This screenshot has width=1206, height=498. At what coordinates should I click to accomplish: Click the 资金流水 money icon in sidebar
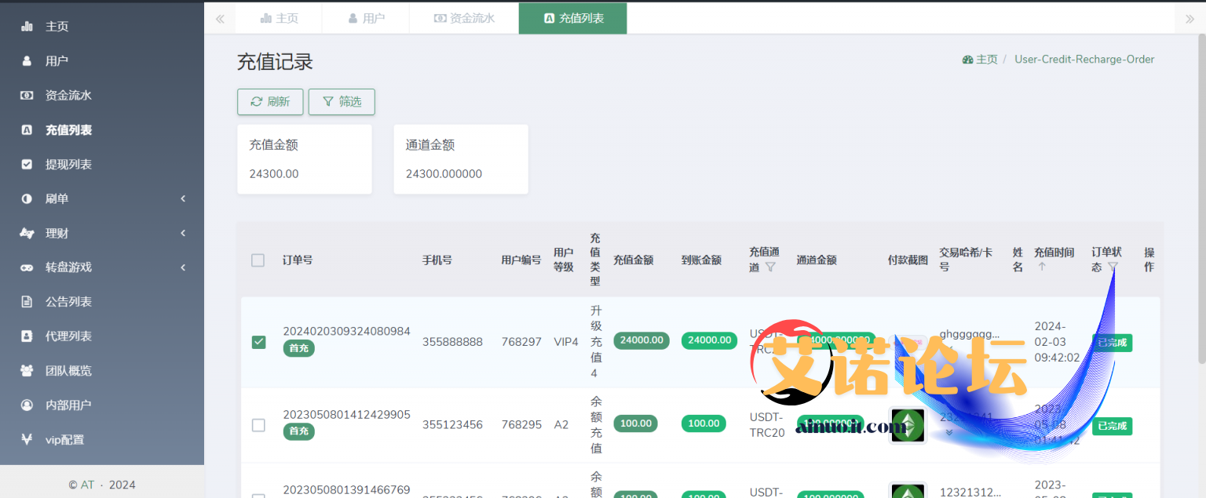27,95
